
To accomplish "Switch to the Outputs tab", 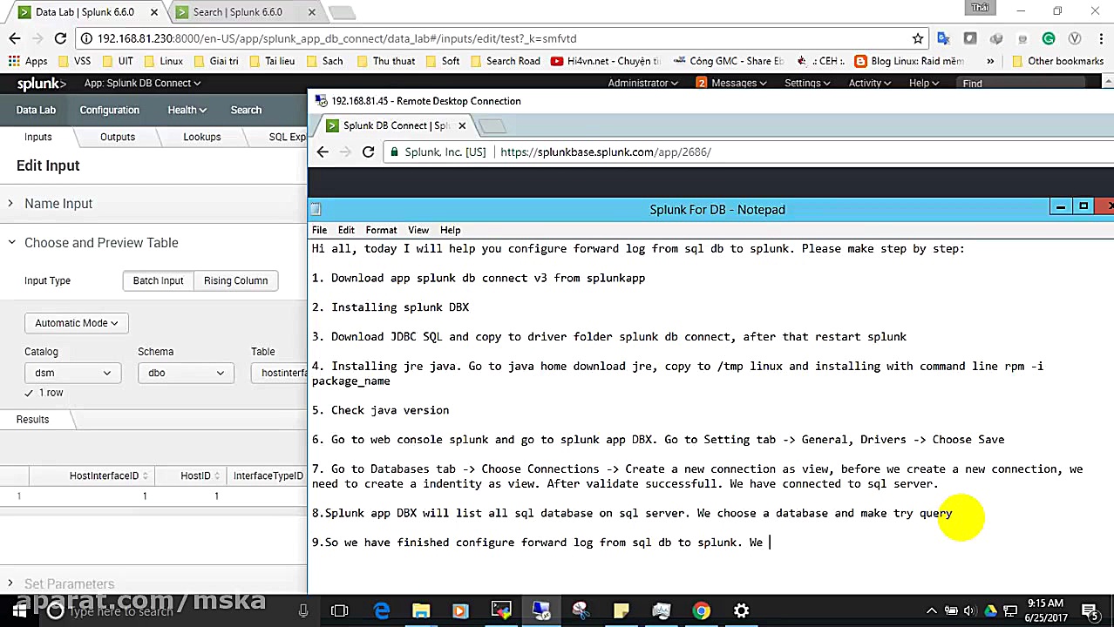I will [x=118, y=137].
